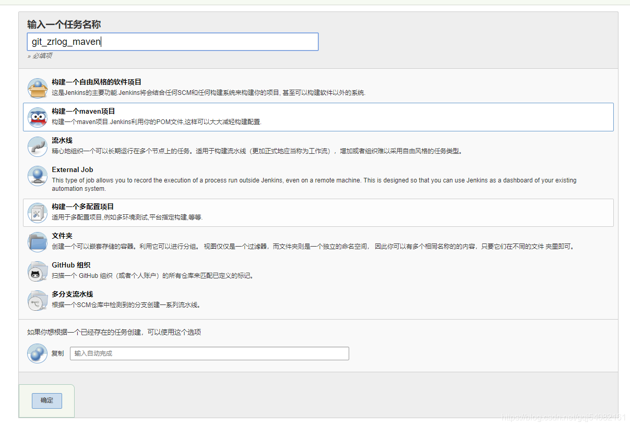Click the hint text about 已经存在的任务创建
The height and width of the screenshot is (427, 630).
coord(114,332)
